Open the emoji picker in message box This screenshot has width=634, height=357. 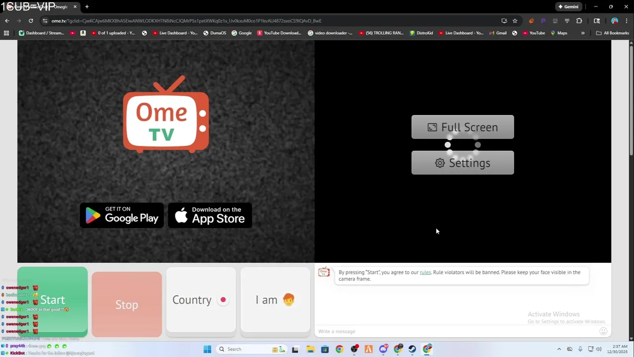[603, 331]
